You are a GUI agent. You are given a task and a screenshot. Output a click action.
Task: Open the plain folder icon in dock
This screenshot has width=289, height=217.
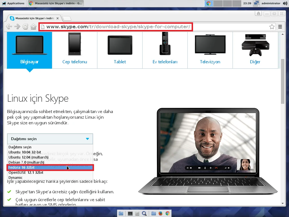tap(154, 214)
